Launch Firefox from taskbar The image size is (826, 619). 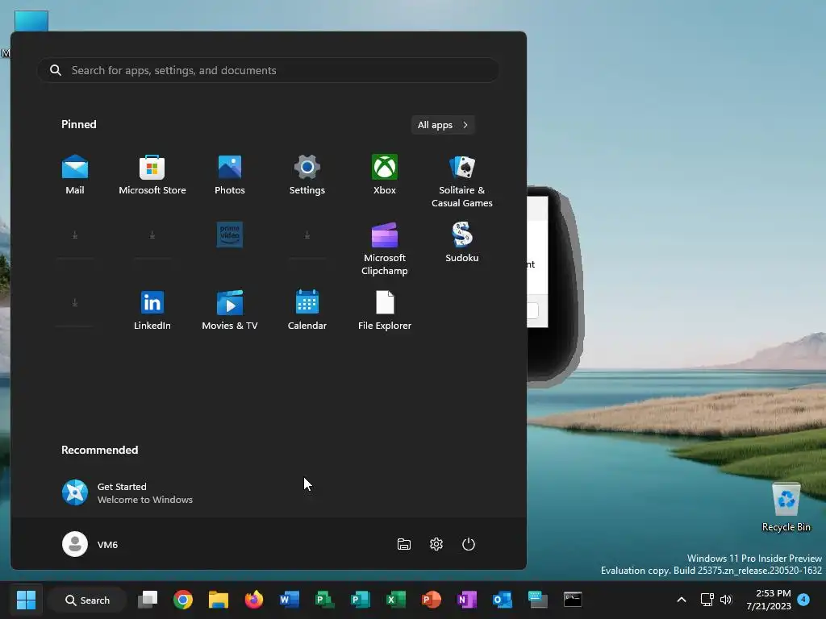(x=254, y=600)
